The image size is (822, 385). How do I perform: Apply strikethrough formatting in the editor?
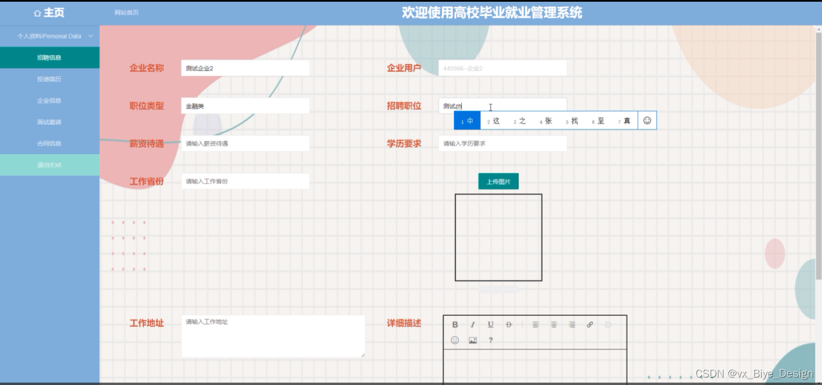click(x=509, y=325)
